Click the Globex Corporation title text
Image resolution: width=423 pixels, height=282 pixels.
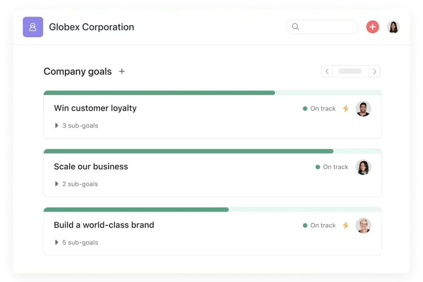tap(92, 27)
